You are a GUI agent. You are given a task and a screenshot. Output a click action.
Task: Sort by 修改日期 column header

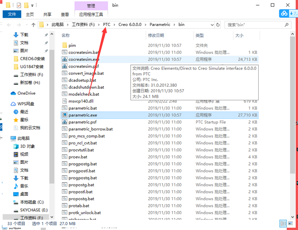pyautogui.click(x=156, y=35)
